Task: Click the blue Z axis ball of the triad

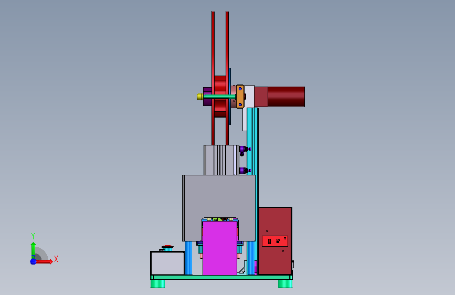Action: 33,261
